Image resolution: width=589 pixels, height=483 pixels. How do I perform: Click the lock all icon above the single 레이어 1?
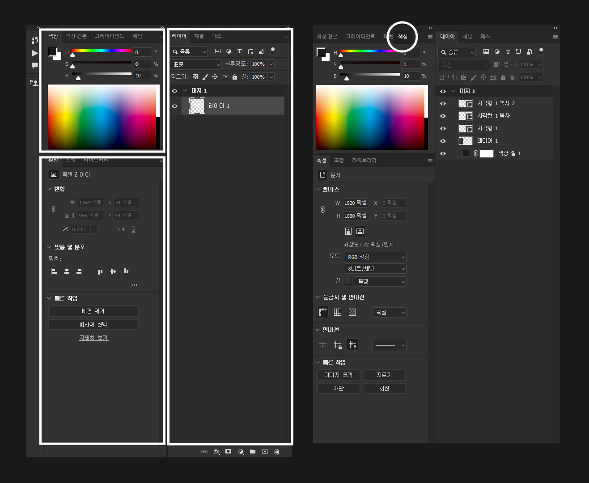click(x=235, y=77)
